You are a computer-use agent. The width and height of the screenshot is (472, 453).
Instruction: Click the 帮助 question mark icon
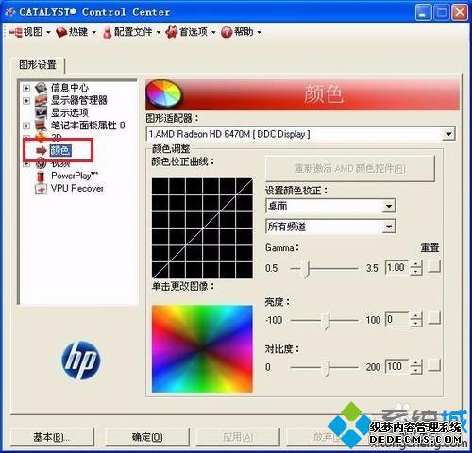point(227,32)
